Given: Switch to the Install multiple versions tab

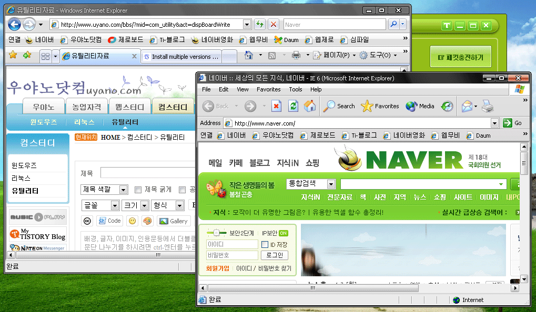Looking at the screenshot, I should pyautogui.click(x=181, y=57).
